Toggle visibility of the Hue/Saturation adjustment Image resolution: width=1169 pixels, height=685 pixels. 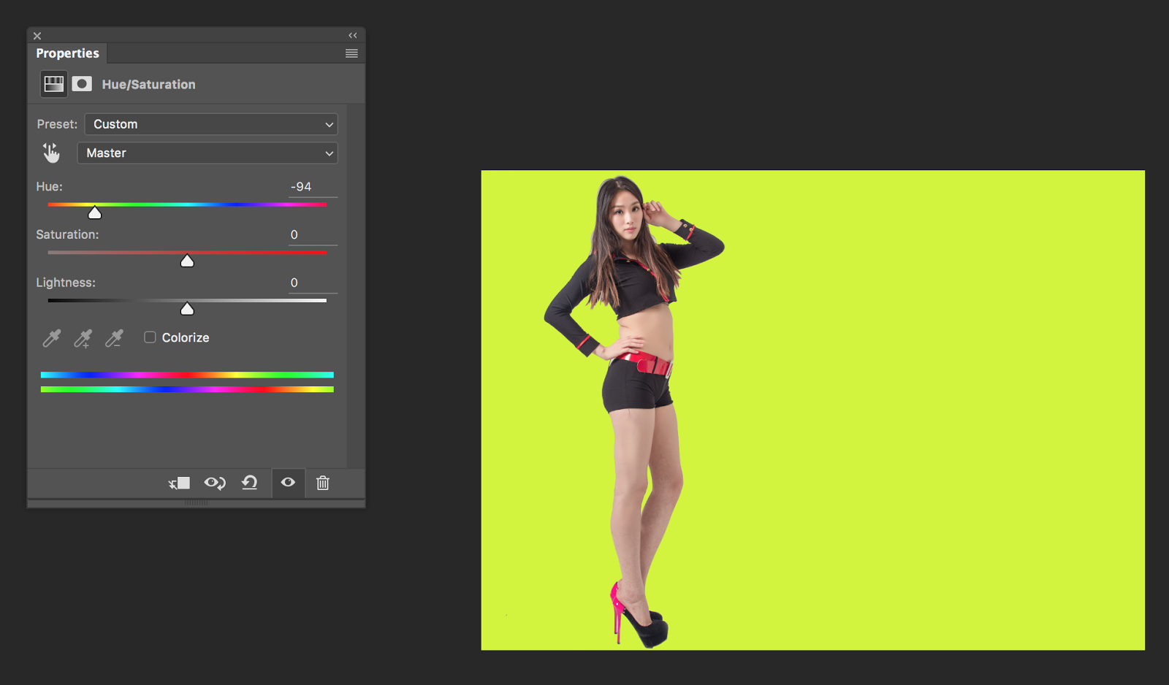click(x=287, y=483)
